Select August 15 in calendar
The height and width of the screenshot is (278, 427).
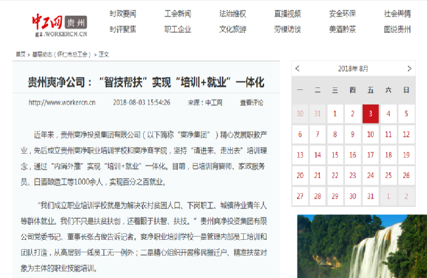coord(335,155)
